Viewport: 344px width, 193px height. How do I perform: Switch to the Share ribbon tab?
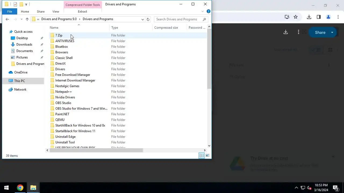pos(41,12)
